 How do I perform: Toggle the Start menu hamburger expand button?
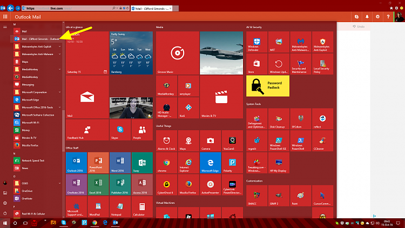tap(5, 26)
